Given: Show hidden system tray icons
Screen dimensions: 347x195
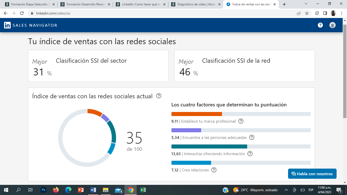Looking at the screenshot, I should coord(286,190).
